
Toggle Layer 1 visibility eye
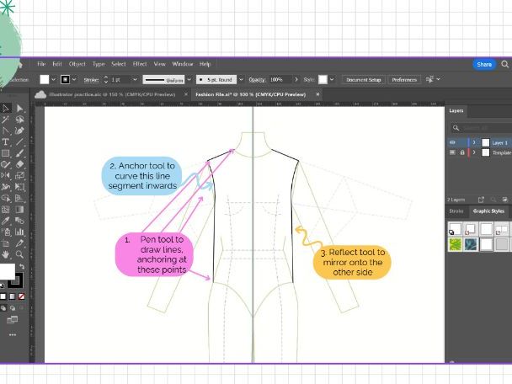452,142
